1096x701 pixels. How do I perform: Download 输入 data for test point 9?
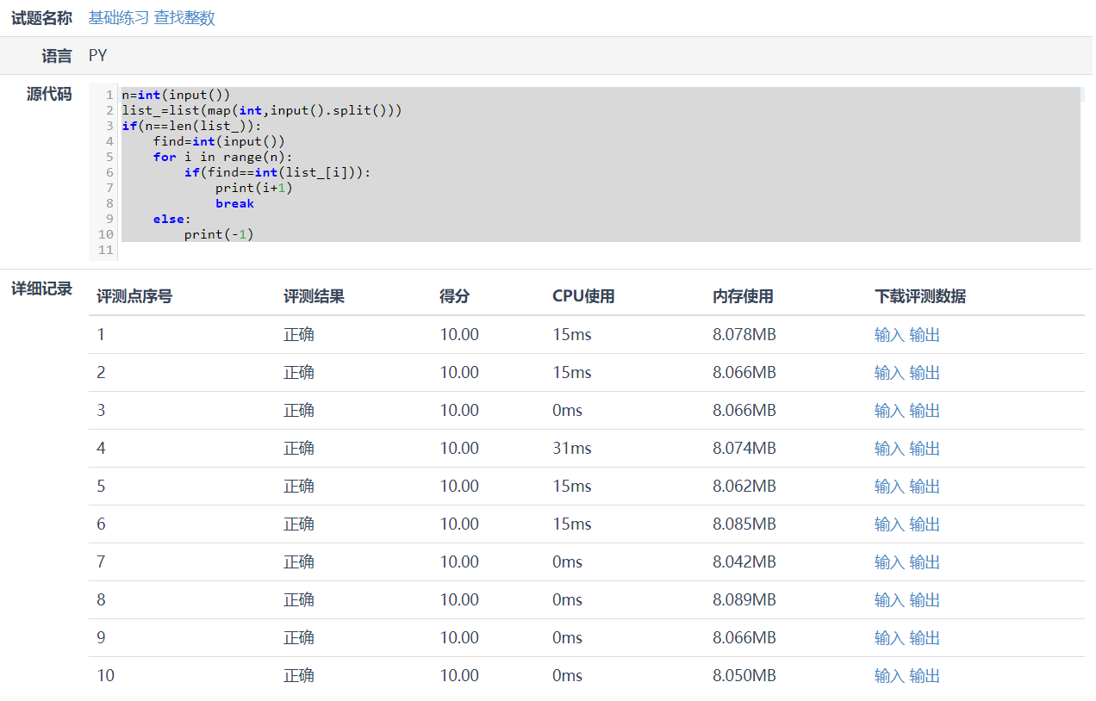pos(889,638)
